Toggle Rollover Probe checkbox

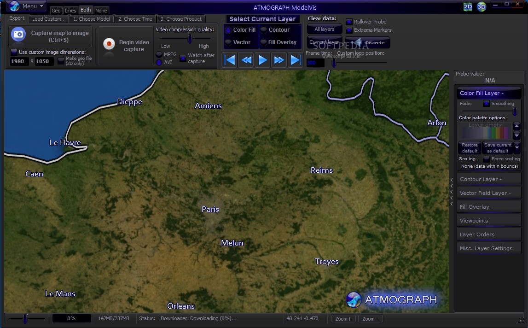click(349, 22)
